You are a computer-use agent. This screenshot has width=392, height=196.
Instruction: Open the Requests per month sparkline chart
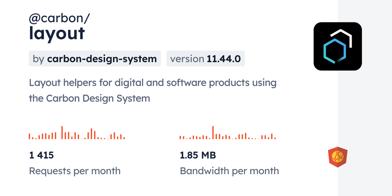click(x=77, y=133)
